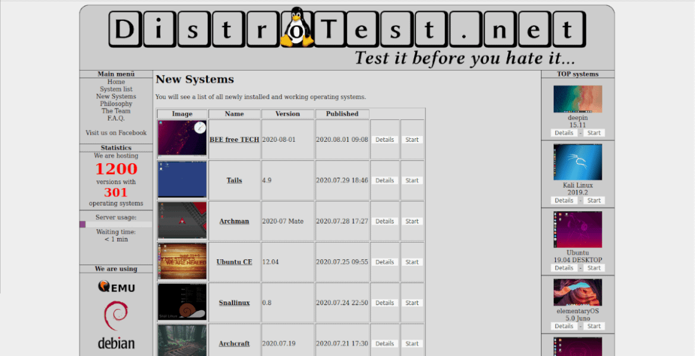Viewport: 695px width, 356px height.
Task: Start the Snallinux 0.8 system
Action: click(x=412, y=303)
